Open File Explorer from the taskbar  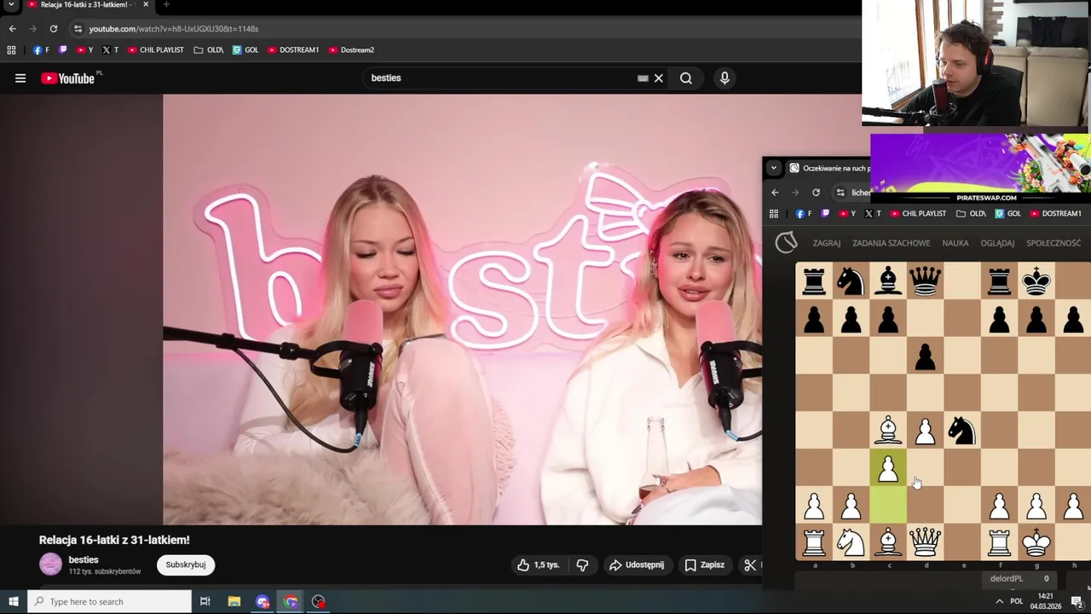click(234, 602)
